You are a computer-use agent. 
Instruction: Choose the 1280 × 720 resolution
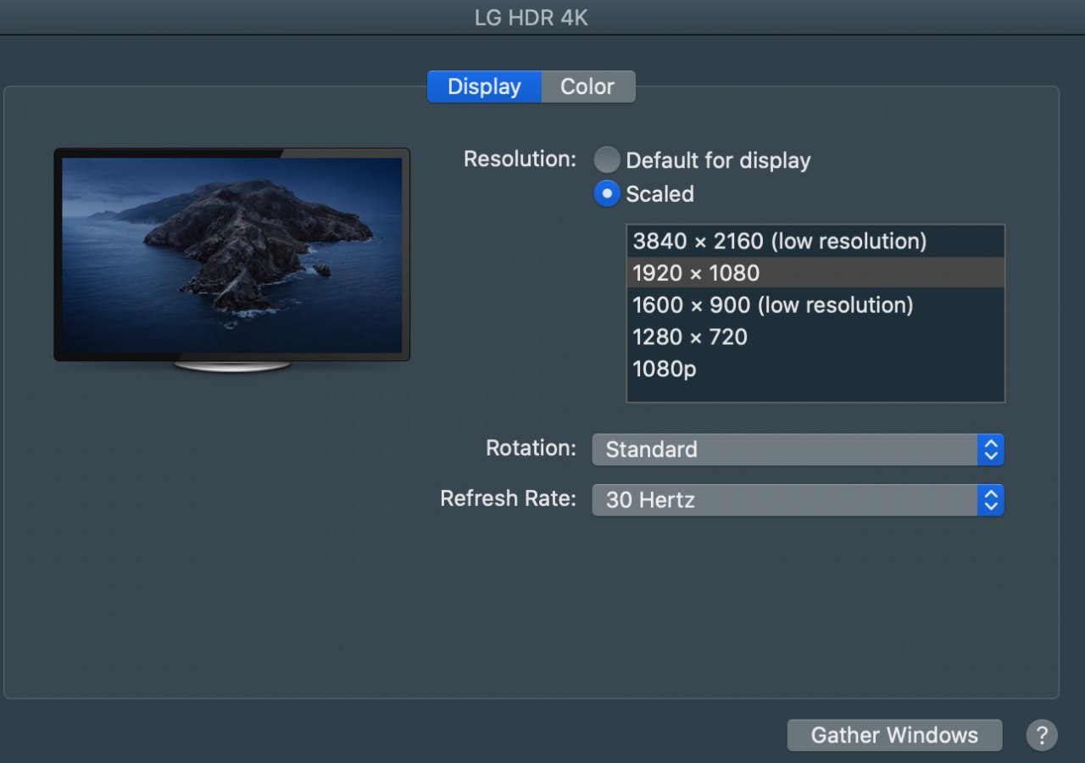click(x=815, y=337)
